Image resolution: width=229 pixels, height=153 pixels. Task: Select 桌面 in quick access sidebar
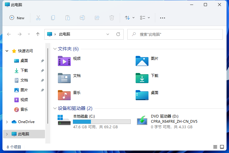[x=24, y=61]
